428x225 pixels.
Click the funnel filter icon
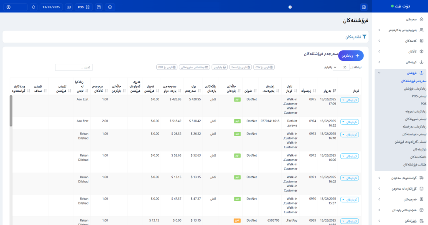point(364,37)
